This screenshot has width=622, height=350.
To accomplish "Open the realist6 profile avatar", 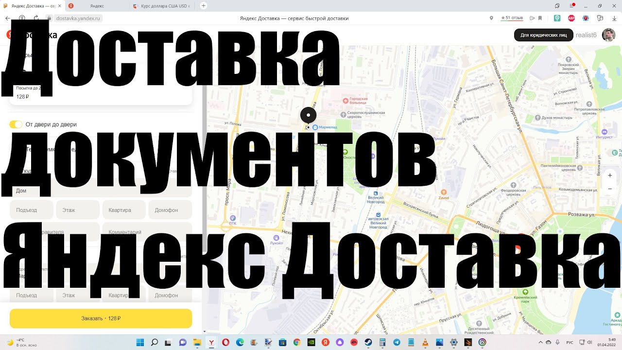I will pyautogui.click(x=608, y=35).
